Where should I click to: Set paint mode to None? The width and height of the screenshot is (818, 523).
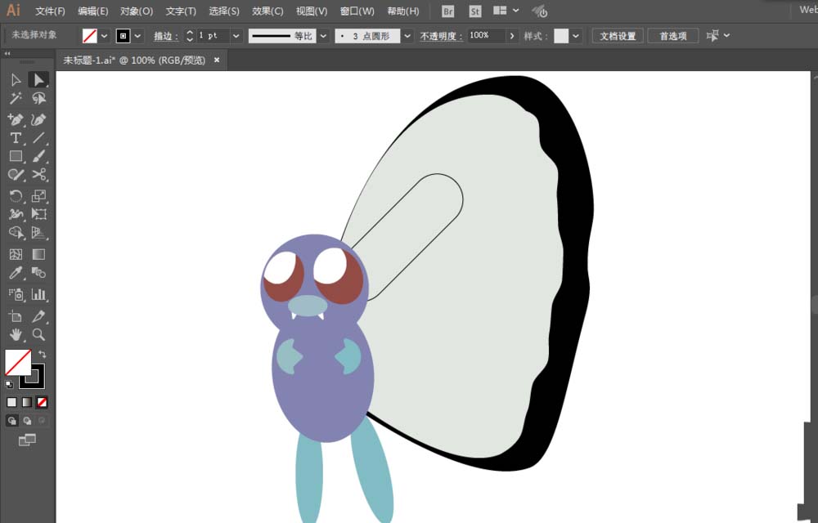(x=42, y=402)
